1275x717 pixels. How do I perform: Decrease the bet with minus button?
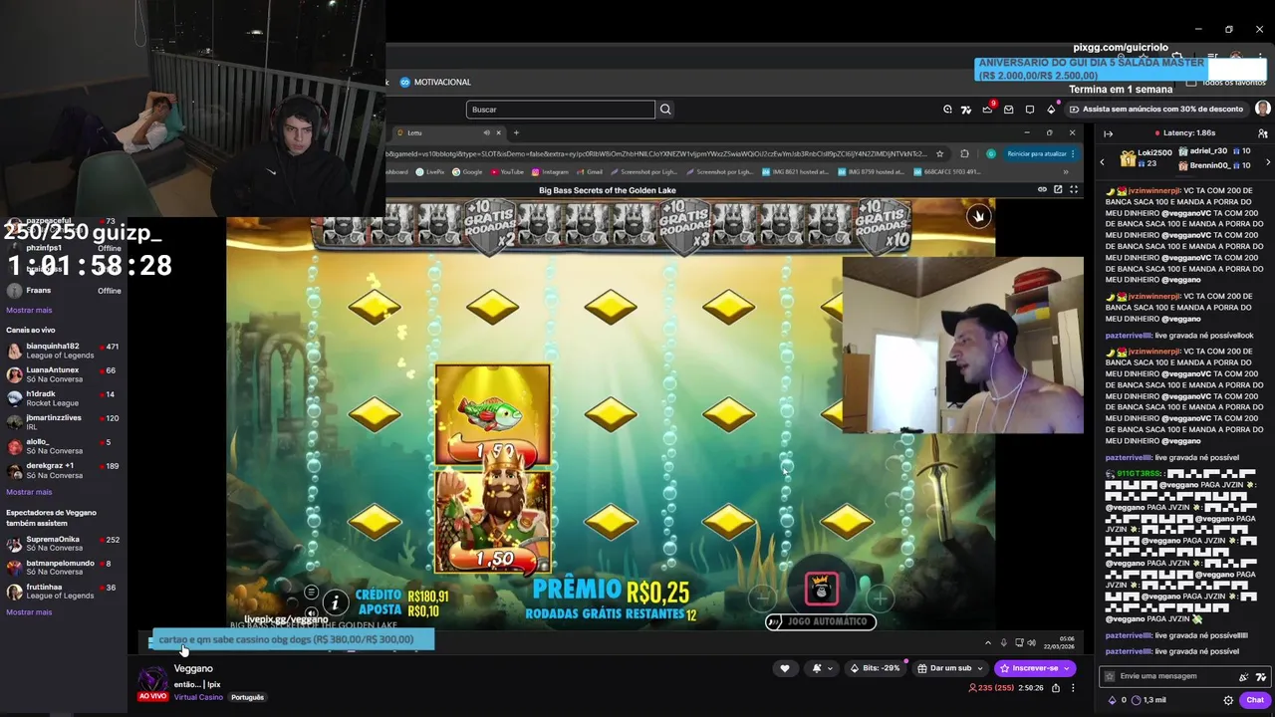coord(762,597)
